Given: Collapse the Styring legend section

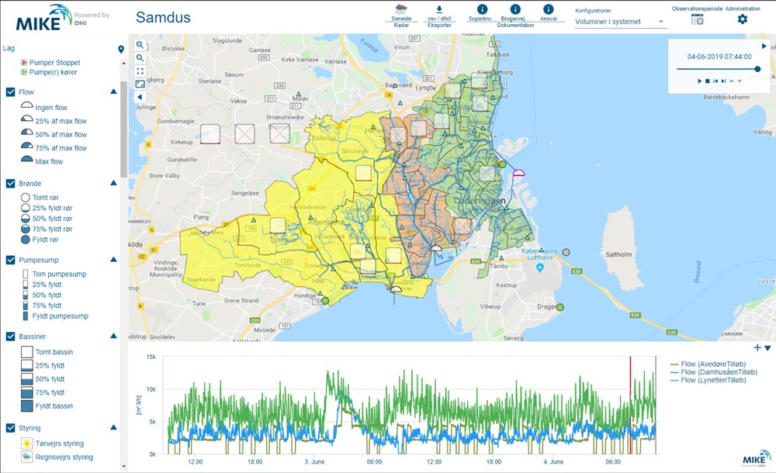Looking at the screenshot, I should click(113, 427).
